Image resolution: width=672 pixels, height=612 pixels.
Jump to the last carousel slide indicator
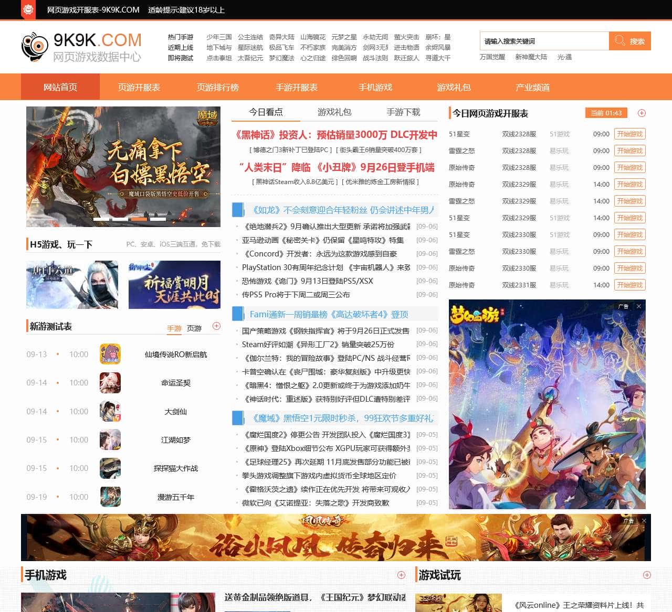tap(158, 219)
